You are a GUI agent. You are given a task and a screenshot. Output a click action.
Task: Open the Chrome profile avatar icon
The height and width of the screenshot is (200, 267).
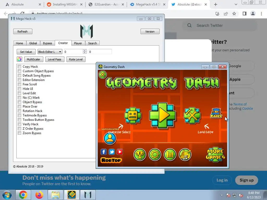click(253, 14)
